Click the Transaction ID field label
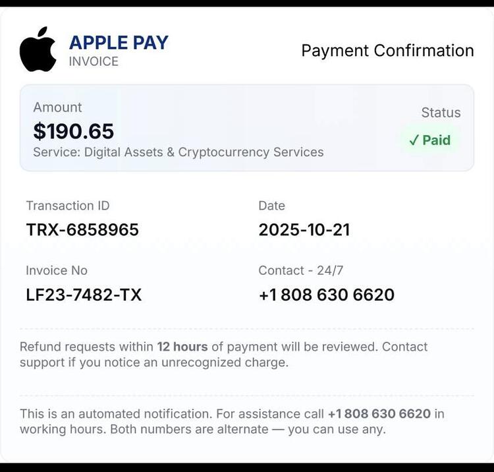This screenshot has width=494, height=472. pyautogui.click(x=68, y=206)
